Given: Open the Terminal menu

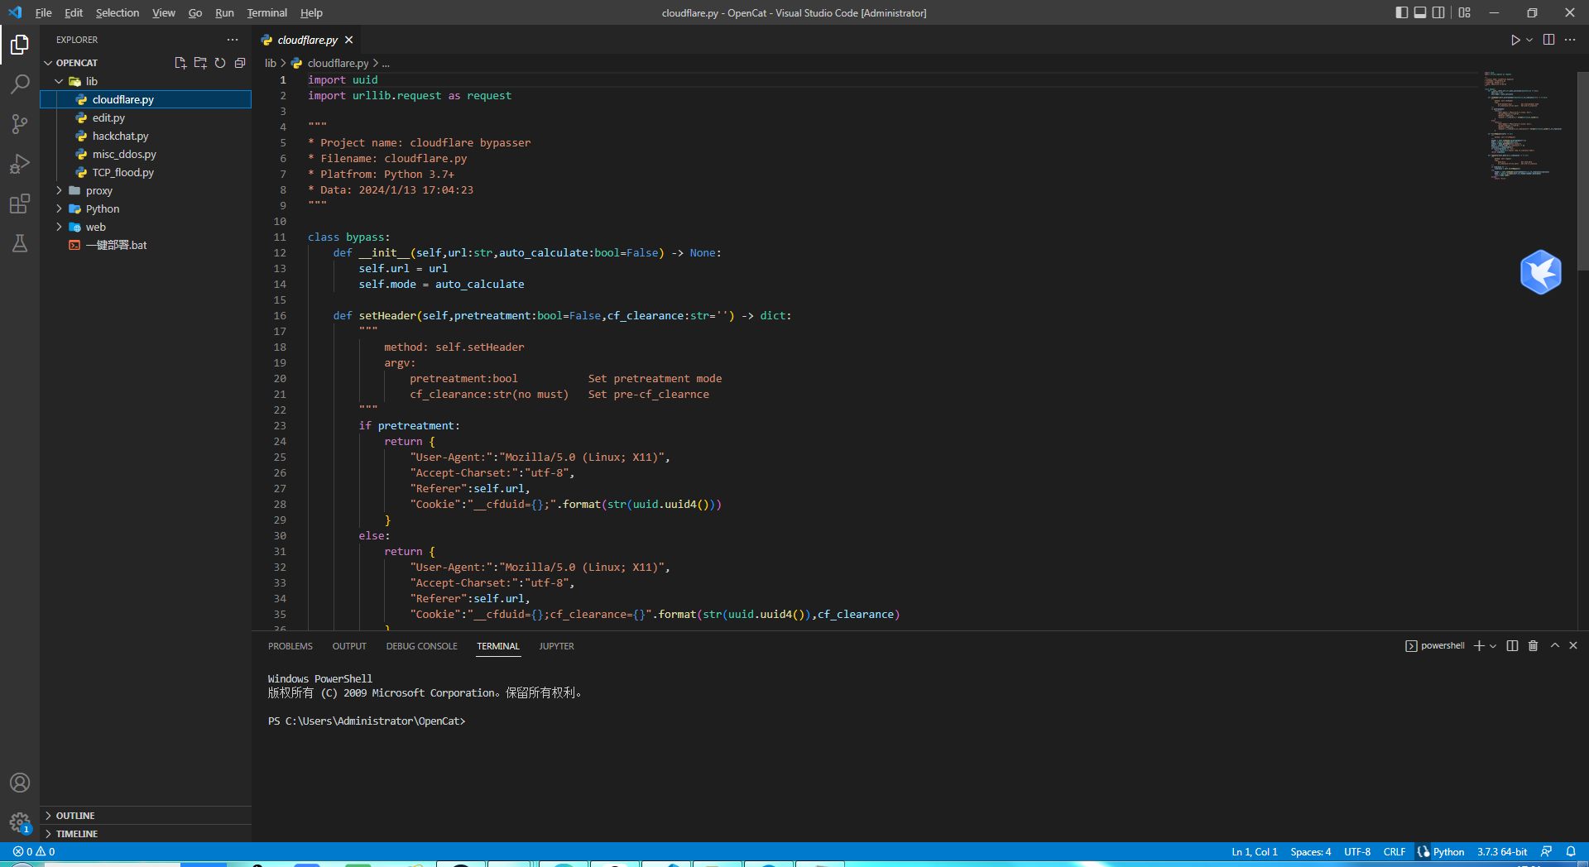Looking at the screenshot, I should [266, 12].
